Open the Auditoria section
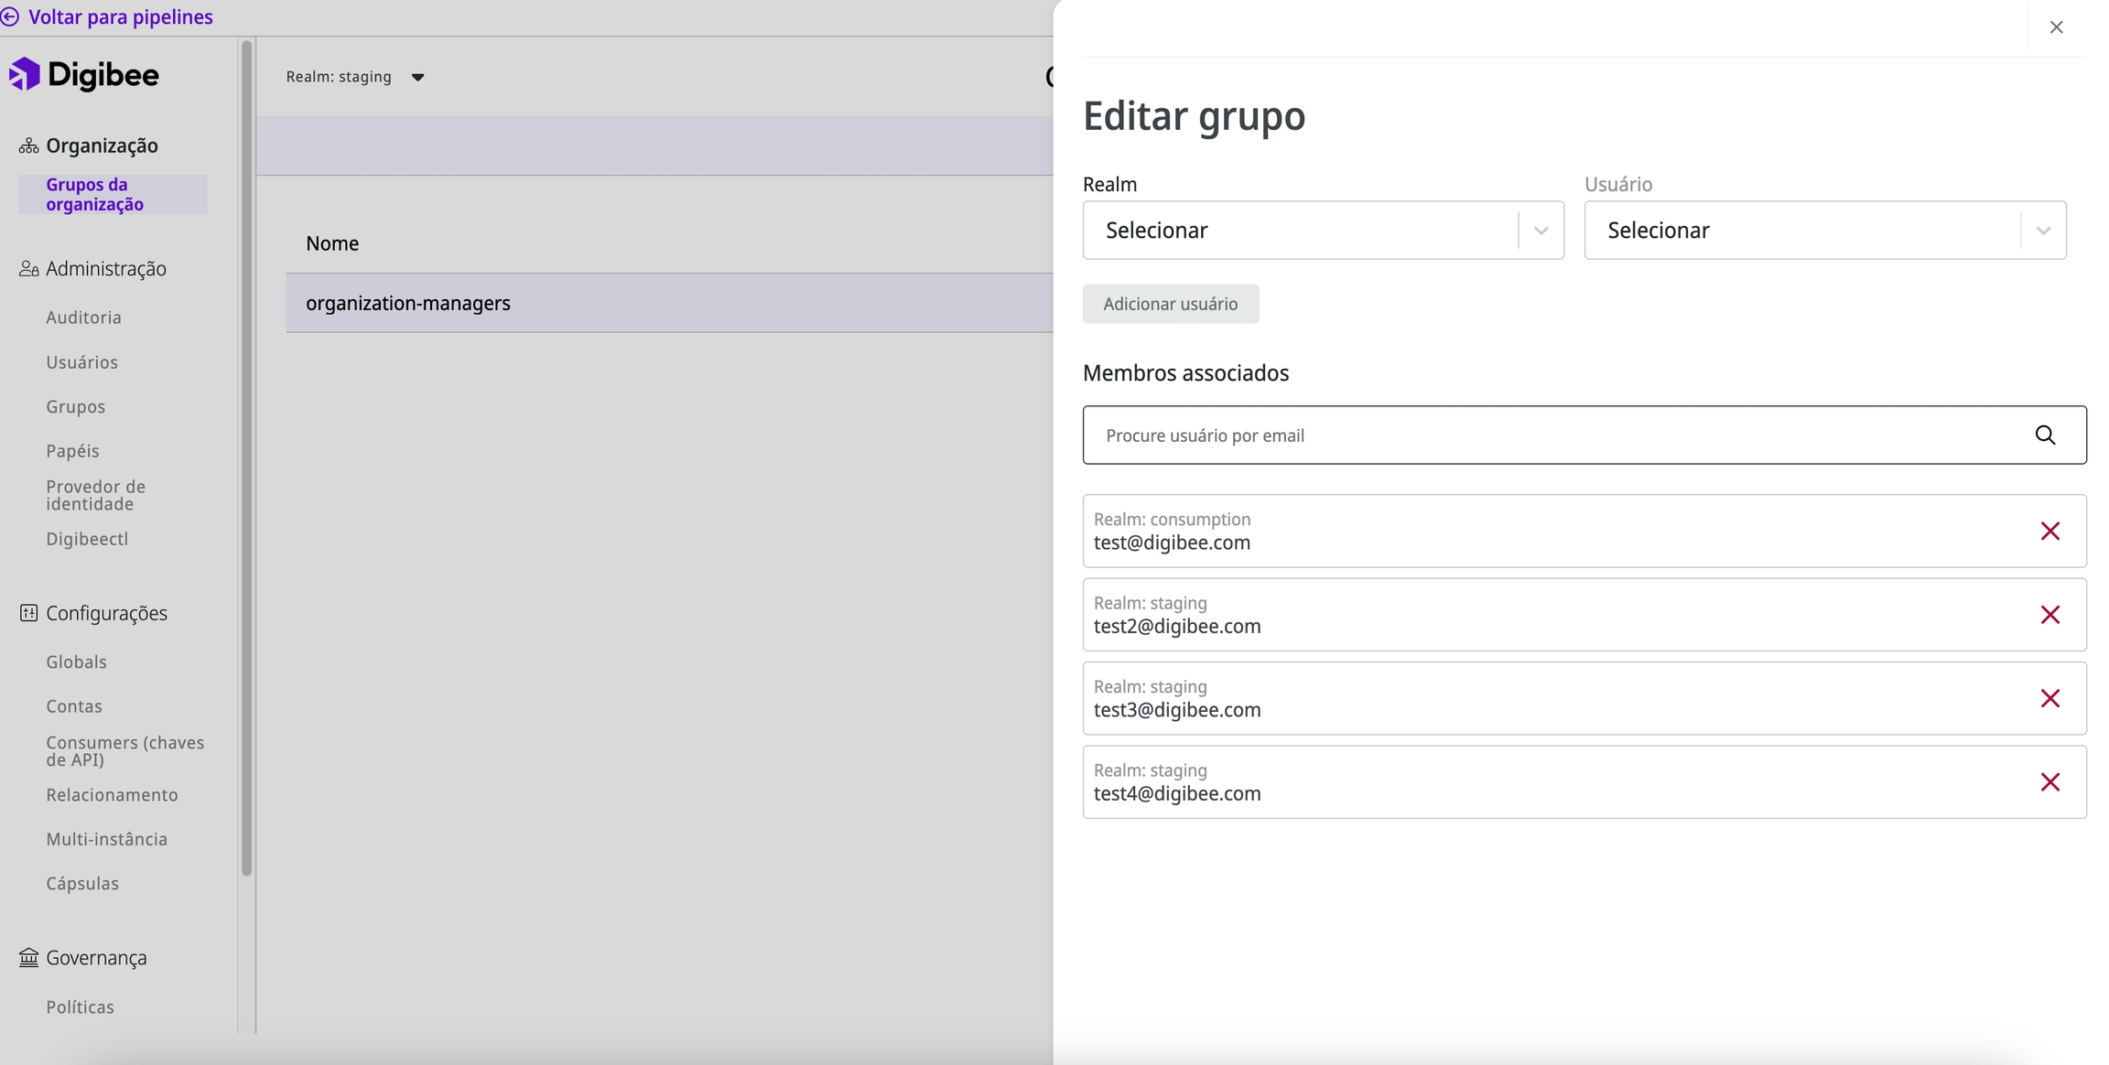This screenshot has height=1065, width=2109. [x=84, y=317]
